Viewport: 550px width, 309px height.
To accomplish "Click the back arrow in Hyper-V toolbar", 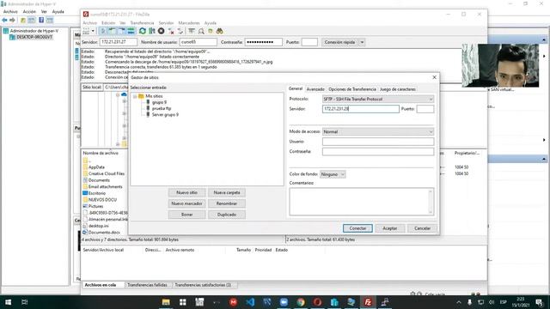I will pyautogui.click(x=4, y=21).
